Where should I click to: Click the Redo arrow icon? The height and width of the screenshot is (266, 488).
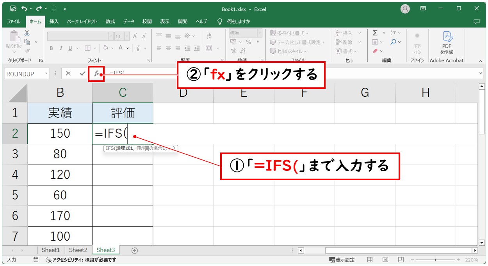39,8
